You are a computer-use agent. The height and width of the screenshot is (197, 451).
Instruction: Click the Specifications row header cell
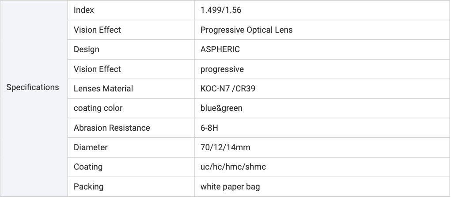(x=33, y=87)
